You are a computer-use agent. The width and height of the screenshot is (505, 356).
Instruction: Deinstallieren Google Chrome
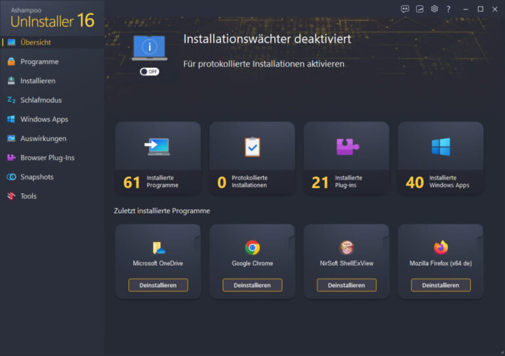pyautogui.click(x=252, y=285)
